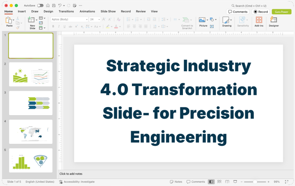Click the Clear Formatting icon
The height and width of the screenshot is (186, 295).
[118, 19]
